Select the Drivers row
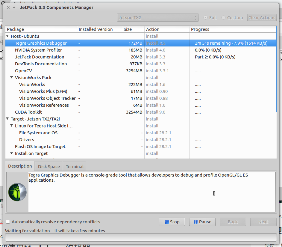282x247 pixels. (x=140, y=139)
